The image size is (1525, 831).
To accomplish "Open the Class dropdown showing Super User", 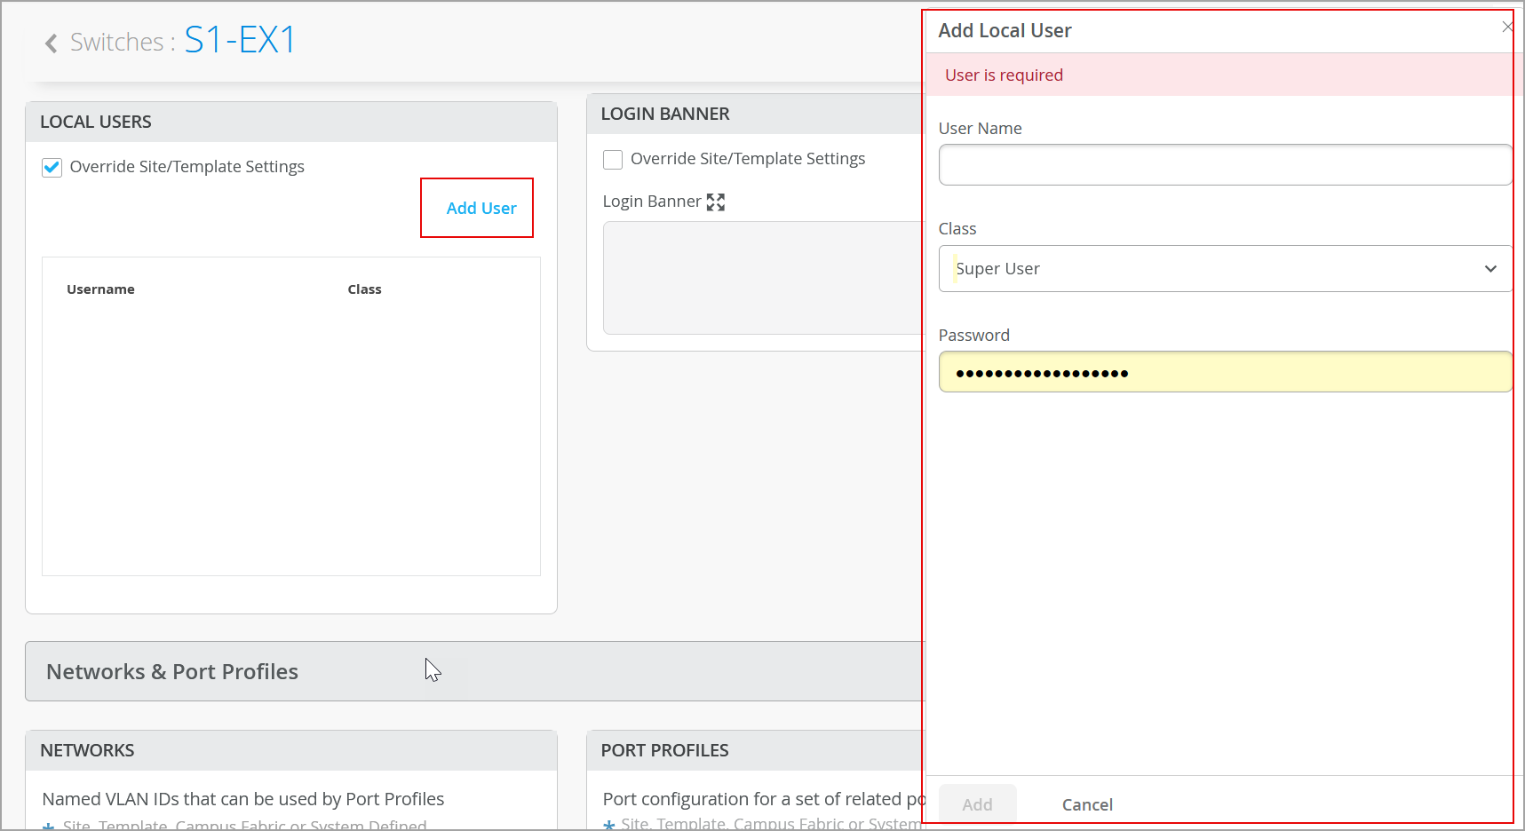I will pyautogui.click(x=1224, y=268).
